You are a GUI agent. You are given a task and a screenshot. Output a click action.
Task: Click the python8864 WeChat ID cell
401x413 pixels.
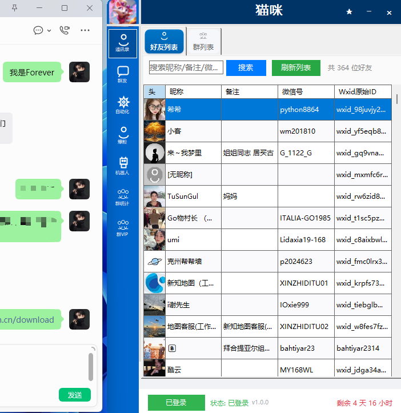[306, 109]
